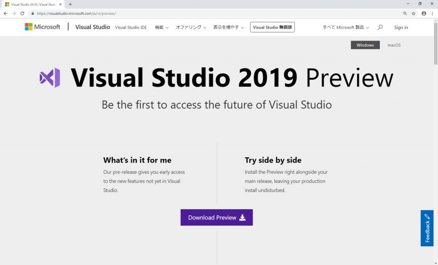The width and height of the screenshot is (438, 265).
Task: Expand the すべて Microsoft 製品 dropdown
Action: (346, 27)
